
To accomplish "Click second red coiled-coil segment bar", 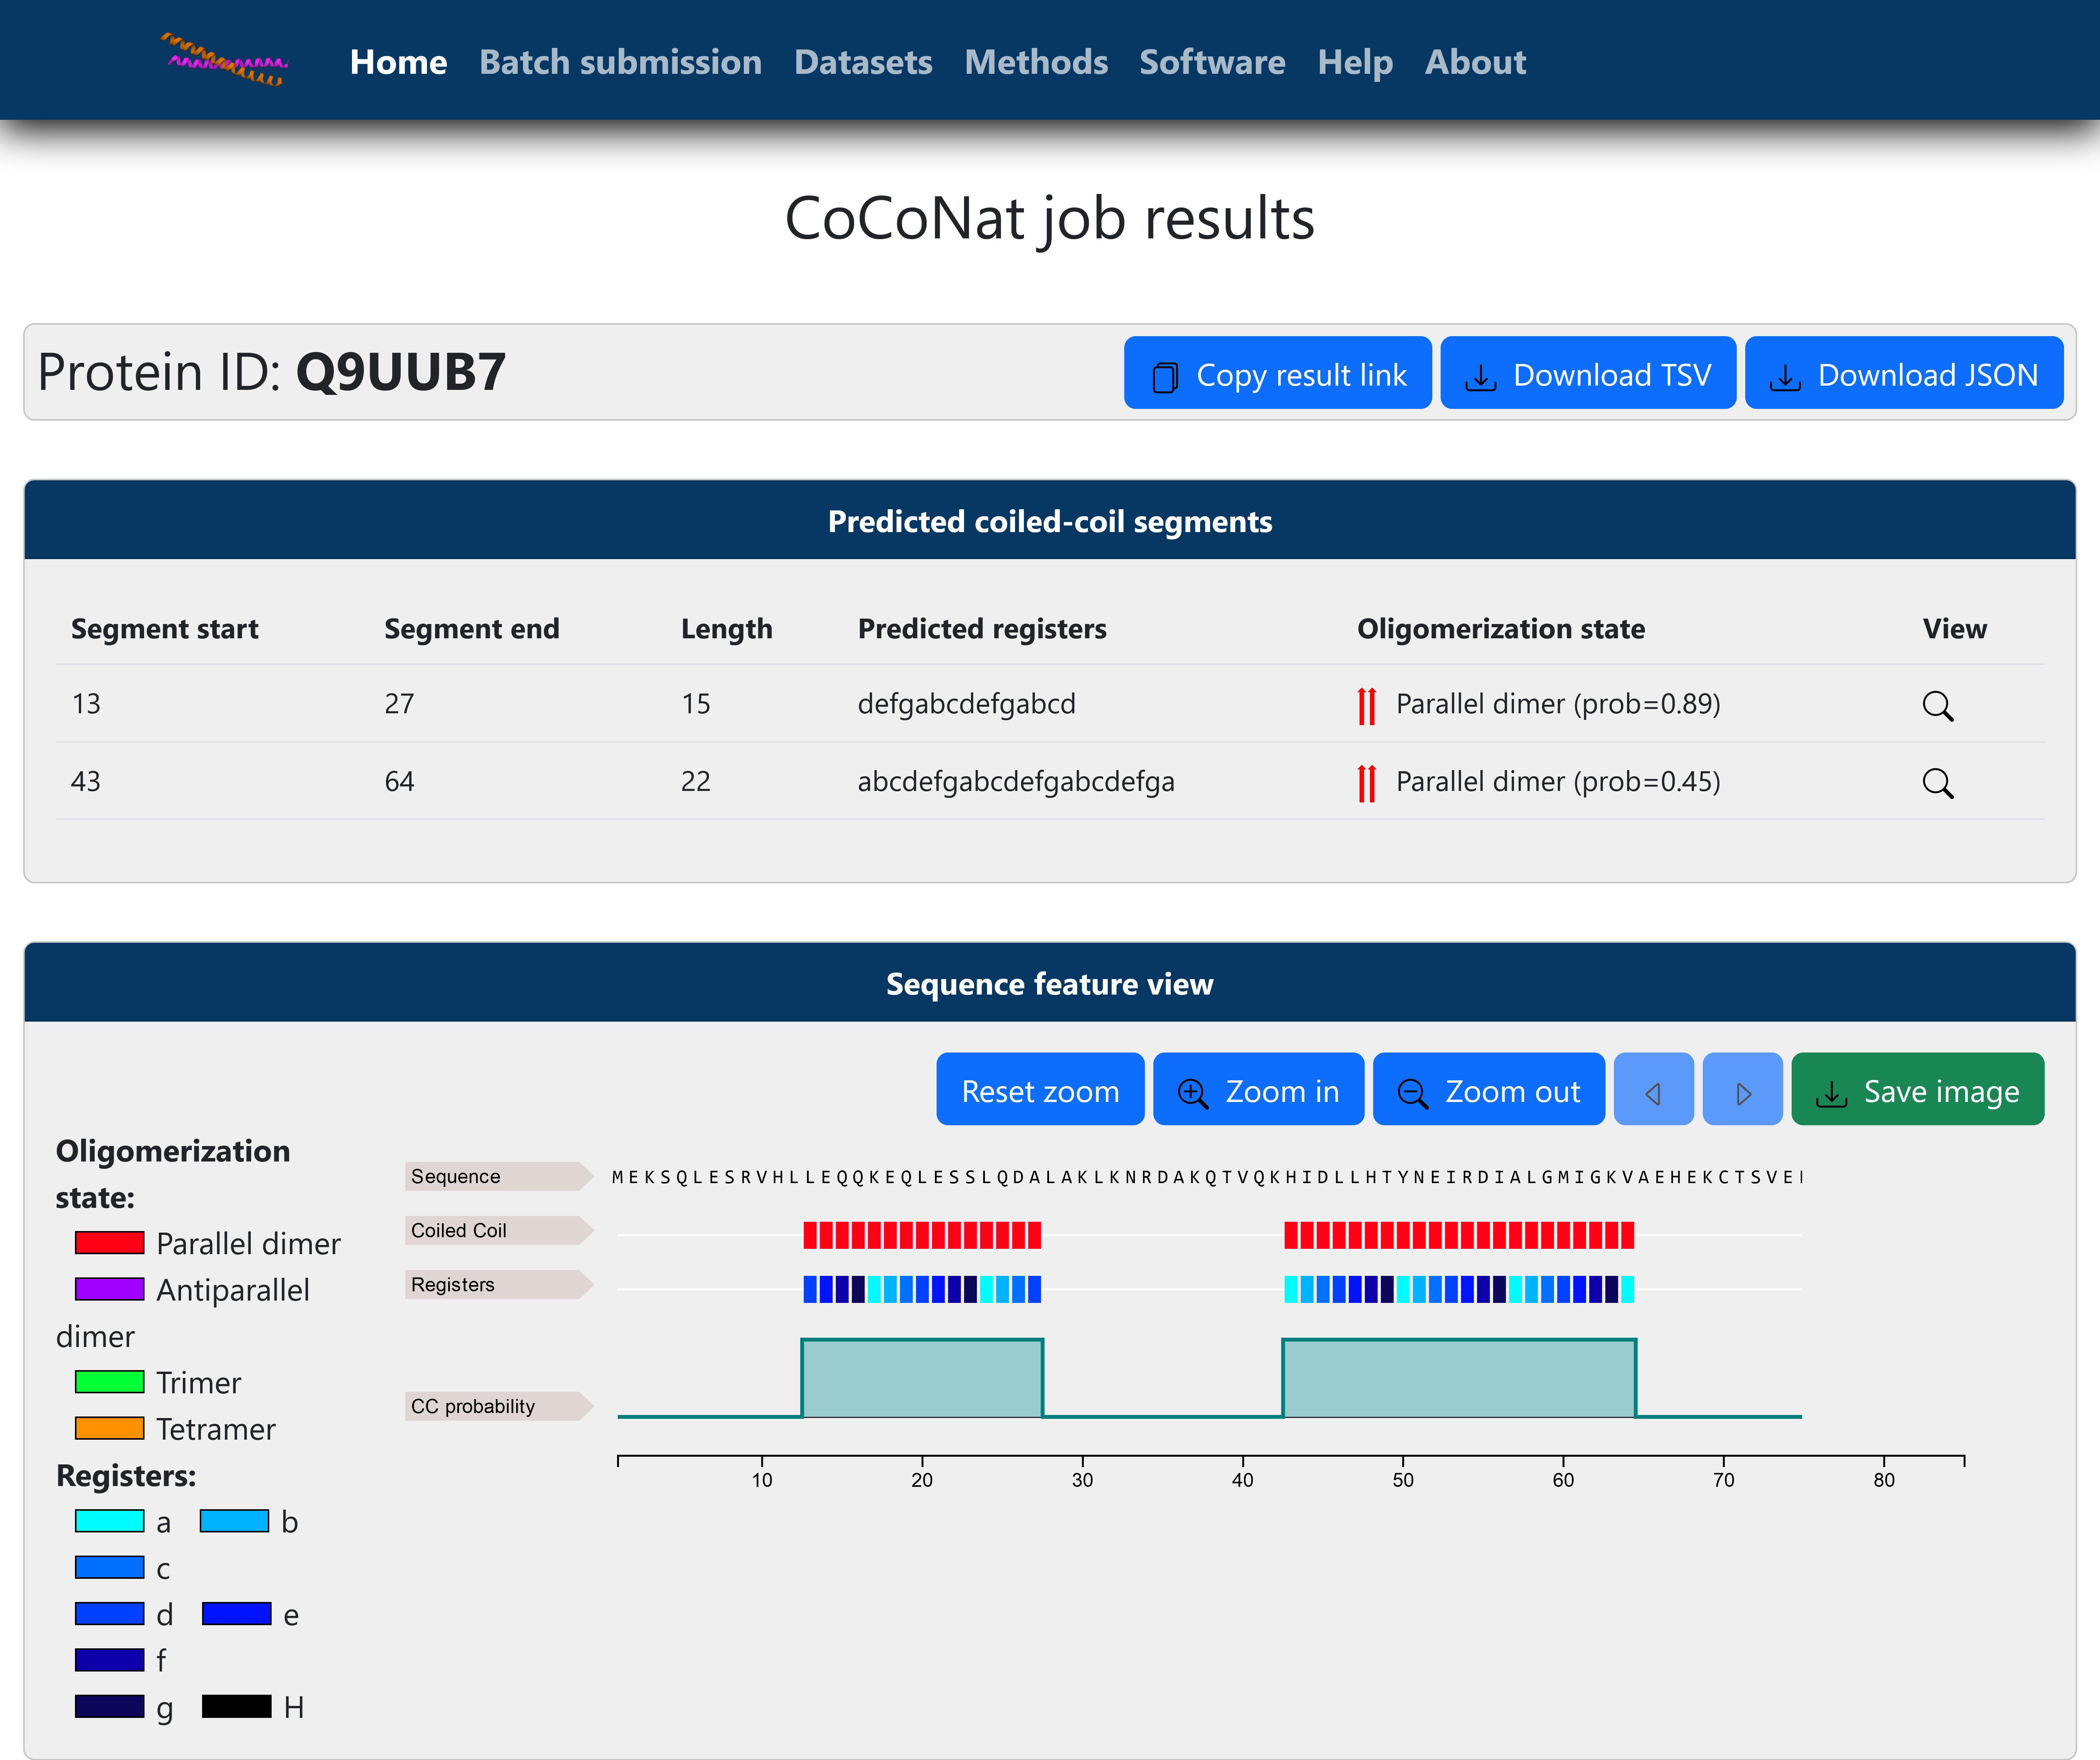I will (x=1459, y=1235).
